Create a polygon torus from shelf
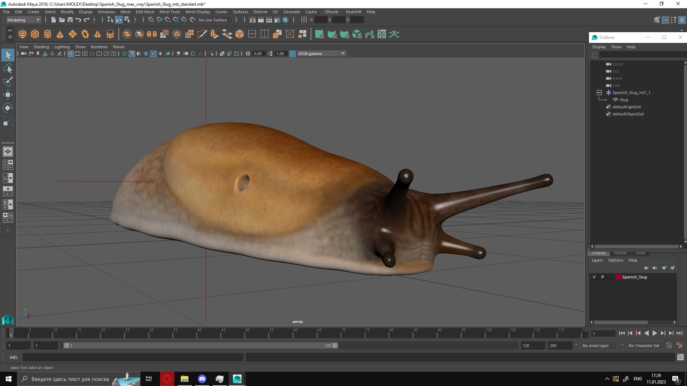Viewport: 687px width, 386px height. [85, 34]
